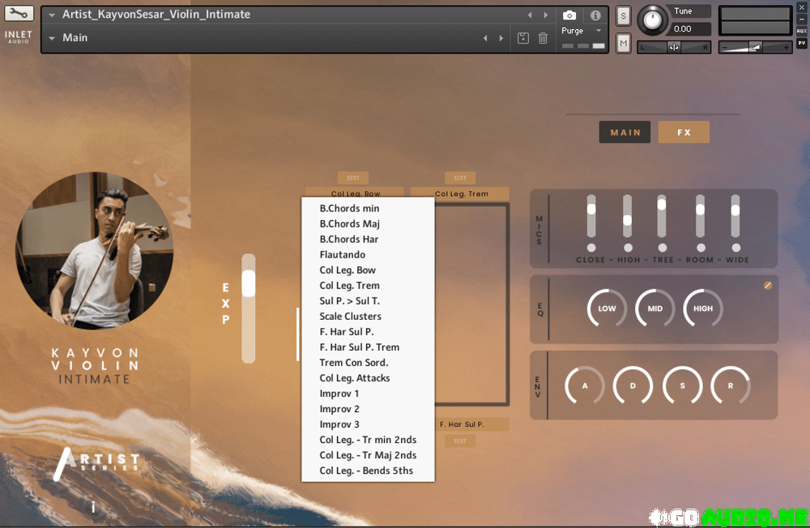Click the Tune knob
Image resolution: width=810 pixels, height=528 pixels.
[x=652, y=21]
